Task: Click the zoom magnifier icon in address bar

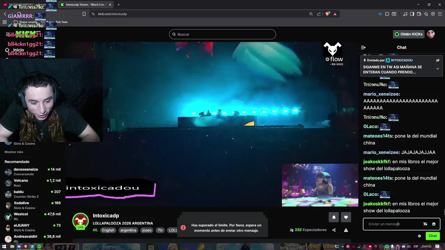Action: click(311, 14)
